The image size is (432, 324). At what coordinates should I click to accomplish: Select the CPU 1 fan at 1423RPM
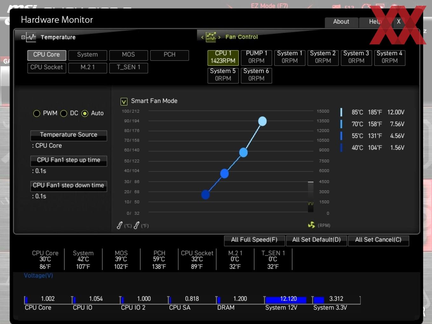223,57
